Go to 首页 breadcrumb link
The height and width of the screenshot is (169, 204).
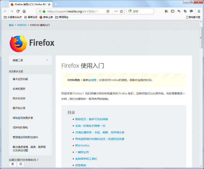(11, 25)
